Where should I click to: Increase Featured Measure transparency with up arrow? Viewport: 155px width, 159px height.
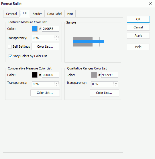point(56,37)
